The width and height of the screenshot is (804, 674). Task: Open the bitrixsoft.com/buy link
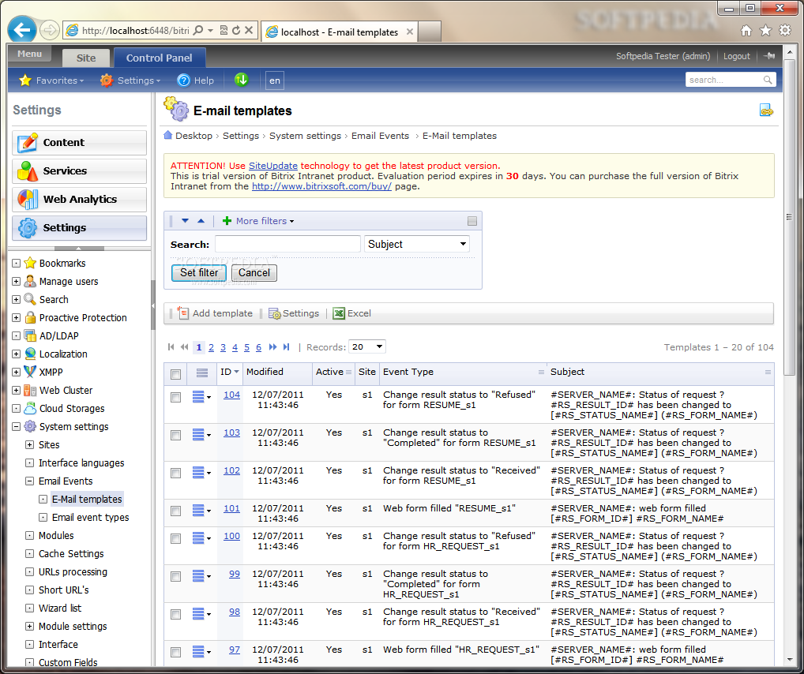(321, 186)
